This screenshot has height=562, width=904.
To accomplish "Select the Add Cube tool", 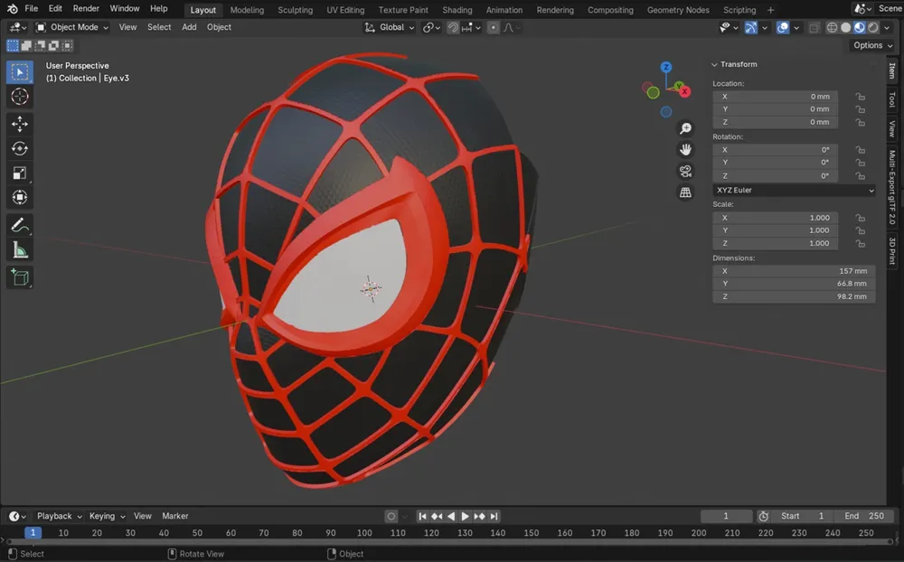I will click(x=20, y=277).
